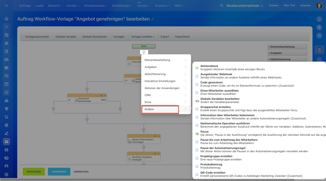326x181 pixels.
Task: Open the settings gear at bottom of left sidebar
Action: click(x=6, y=174)
